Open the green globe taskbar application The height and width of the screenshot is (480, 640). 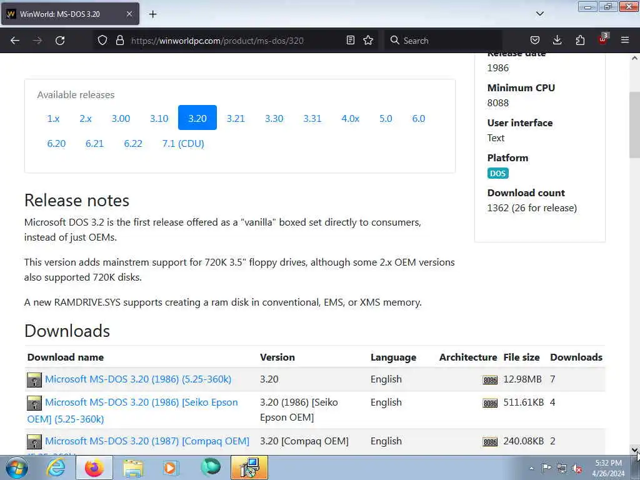[210, 467]
